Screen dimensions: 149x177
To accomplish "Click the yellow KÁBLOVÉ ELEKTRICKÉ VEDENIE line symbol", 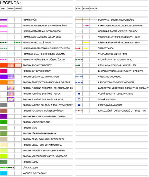I will (x=86, y=43).
